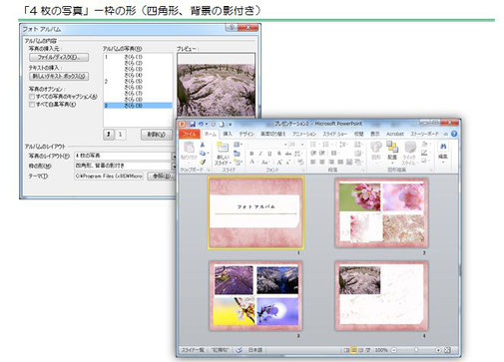Switch to Normal view icon in status bar
Viewport: 504px width, 362px height.
(x=346, y=350)
